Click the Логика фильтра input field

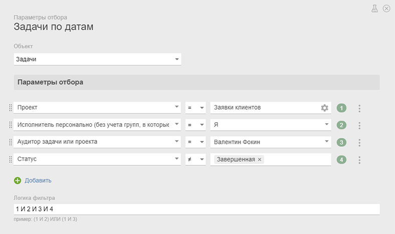coord(196,209)
